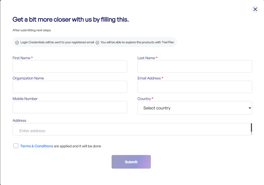Click the Mobile Number label
This screenshot has height=185, width=264.
25,99
